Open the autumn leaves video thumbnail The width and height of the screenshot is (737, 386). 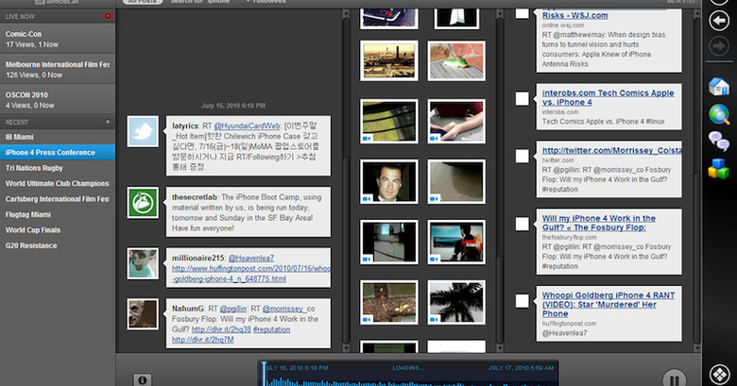click(x=389, y=302)
